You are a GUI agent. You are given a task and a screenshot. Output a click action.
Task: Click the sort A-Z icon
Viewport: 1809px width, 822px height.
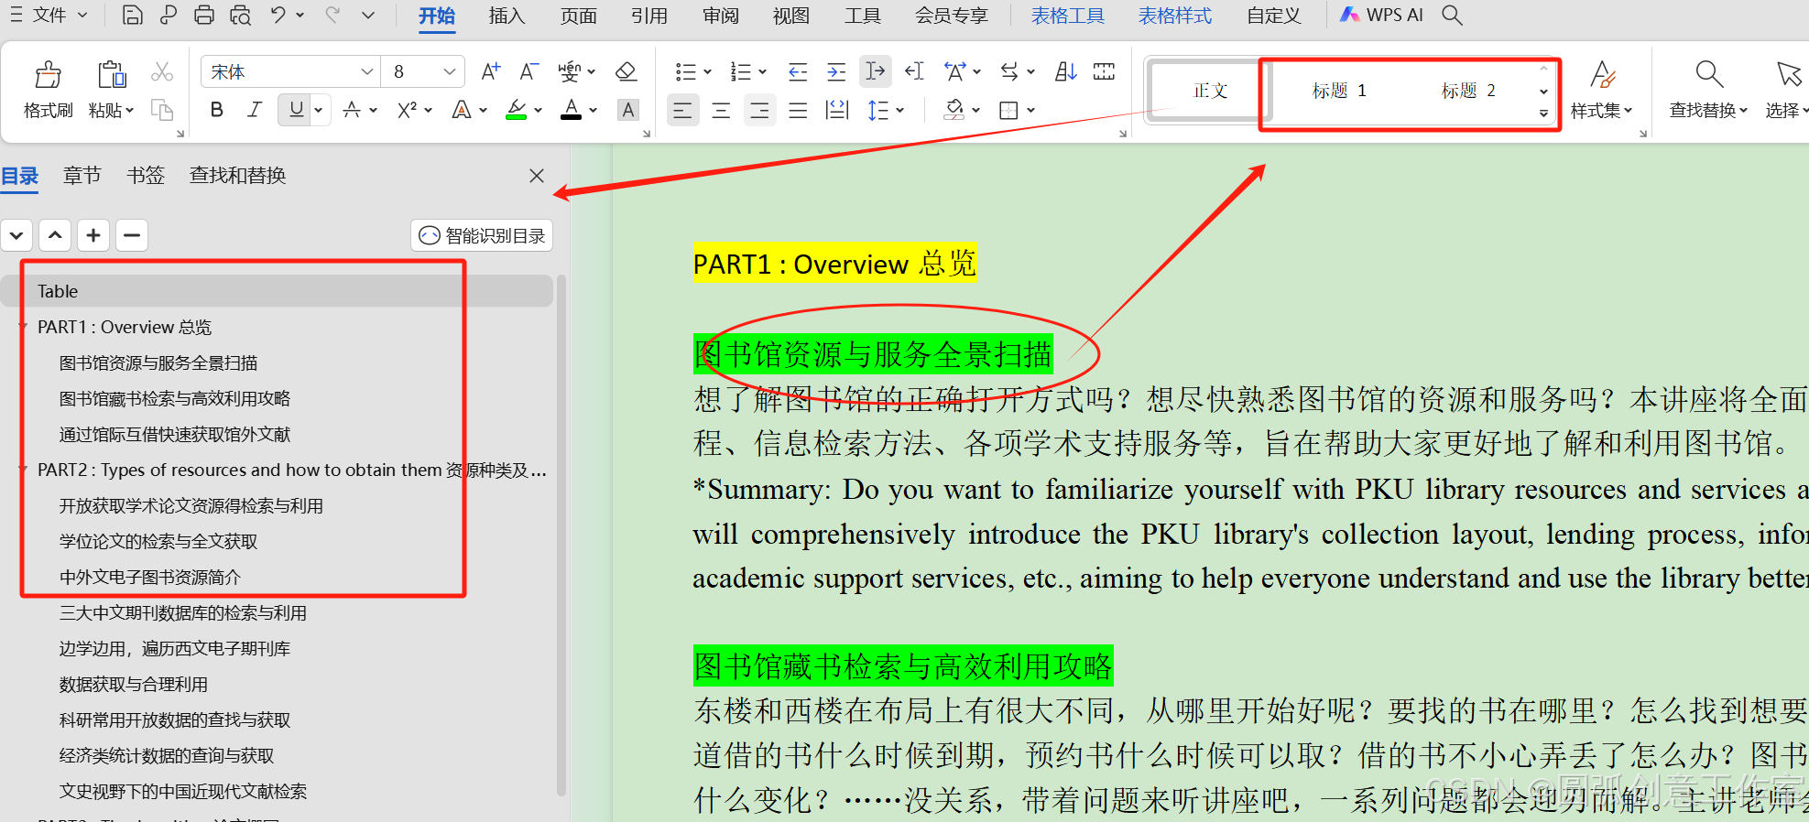[x=1066, y=71]
